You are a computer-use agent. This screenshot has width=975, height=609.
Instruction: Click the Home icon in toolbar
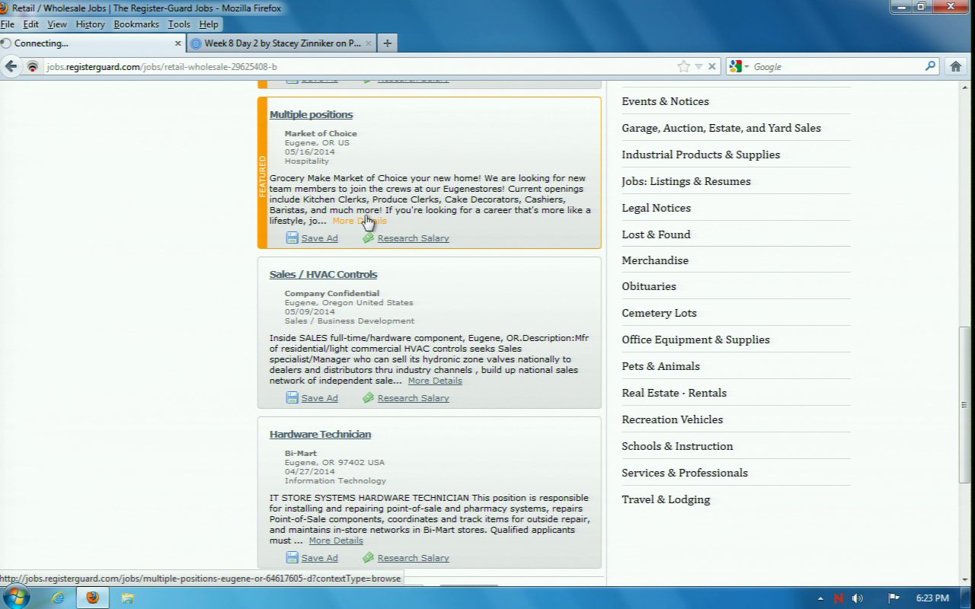956,66
